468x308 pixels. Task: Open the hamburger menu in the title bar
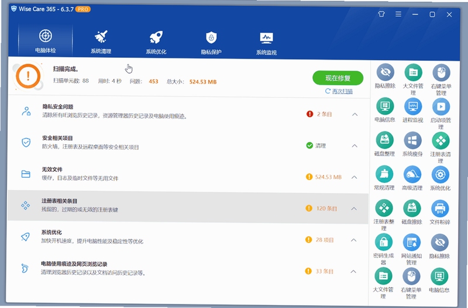tap(398, 14)
